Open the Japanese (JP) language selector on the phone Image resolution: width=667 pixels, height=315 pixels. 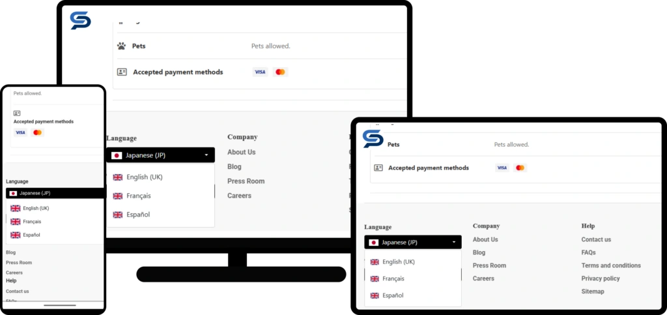(x=55, y=193)
